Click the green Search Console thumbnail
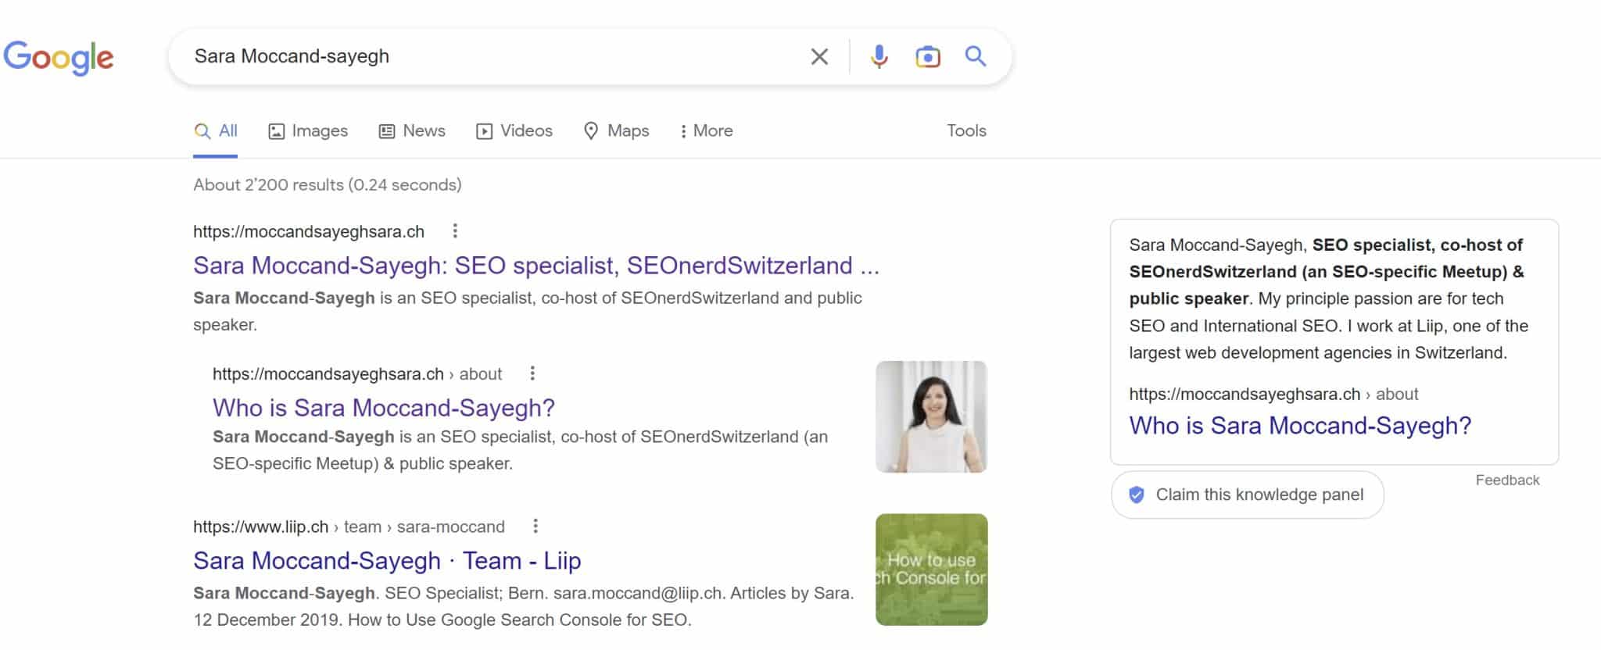1601x650 pixels. click(931, 570)
